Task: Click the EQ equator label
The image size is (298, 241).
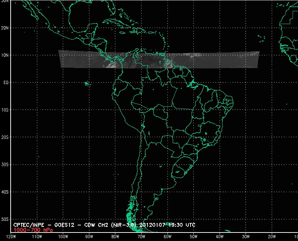Action: coord(6,83)
